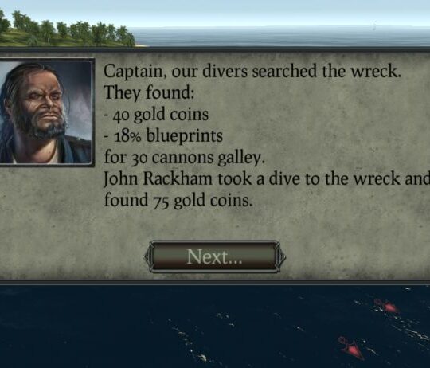Click the right ornament of Next button
The image size is (430, 368).
coord(281,256)
